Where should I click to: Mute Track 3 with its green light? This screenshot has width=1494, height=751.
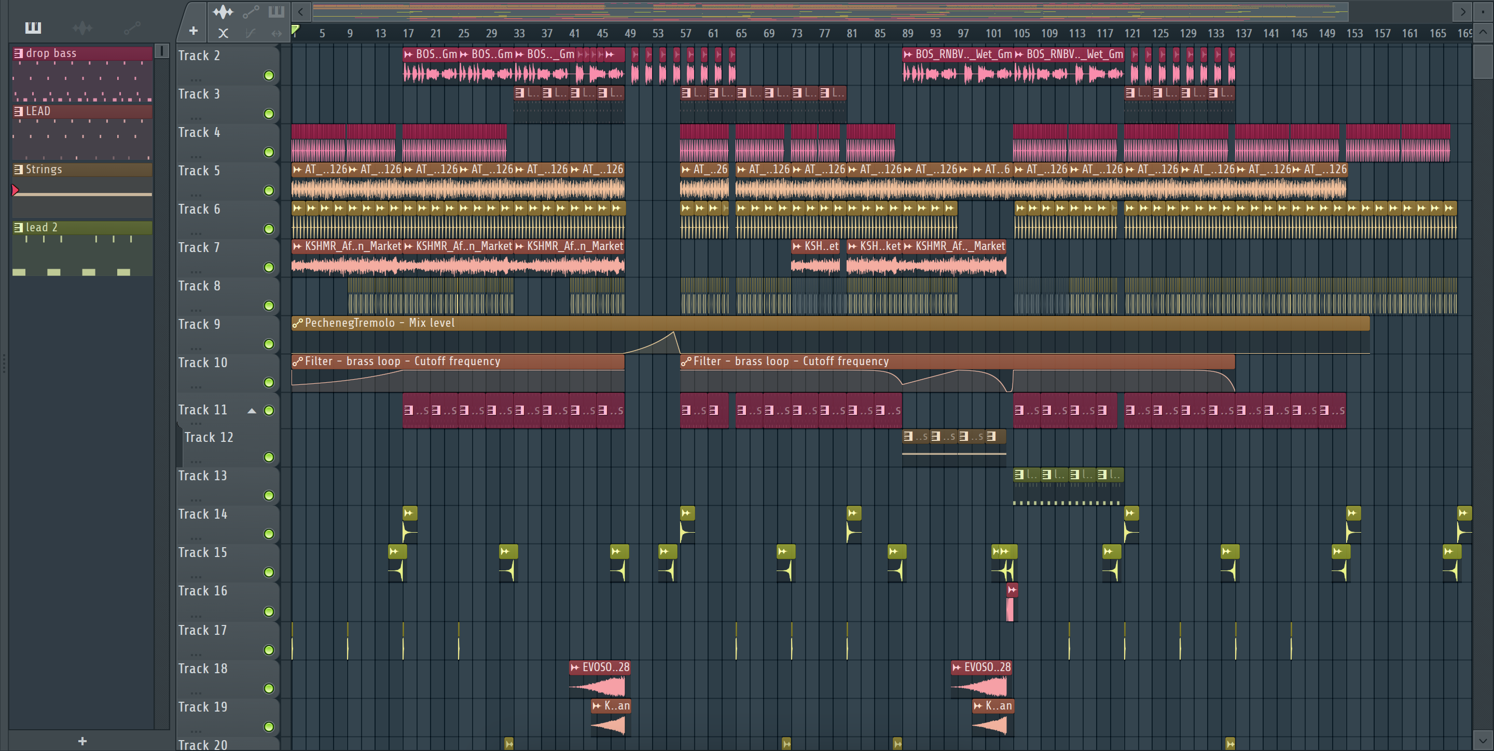click(x=269, y=114)
